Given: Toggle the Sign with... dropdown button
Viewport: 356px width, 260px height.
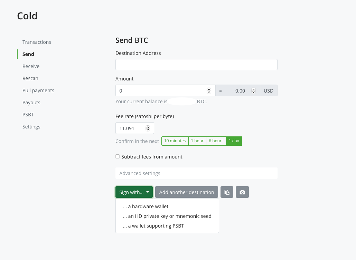Looking at the screenshot, I should [134, 192].
